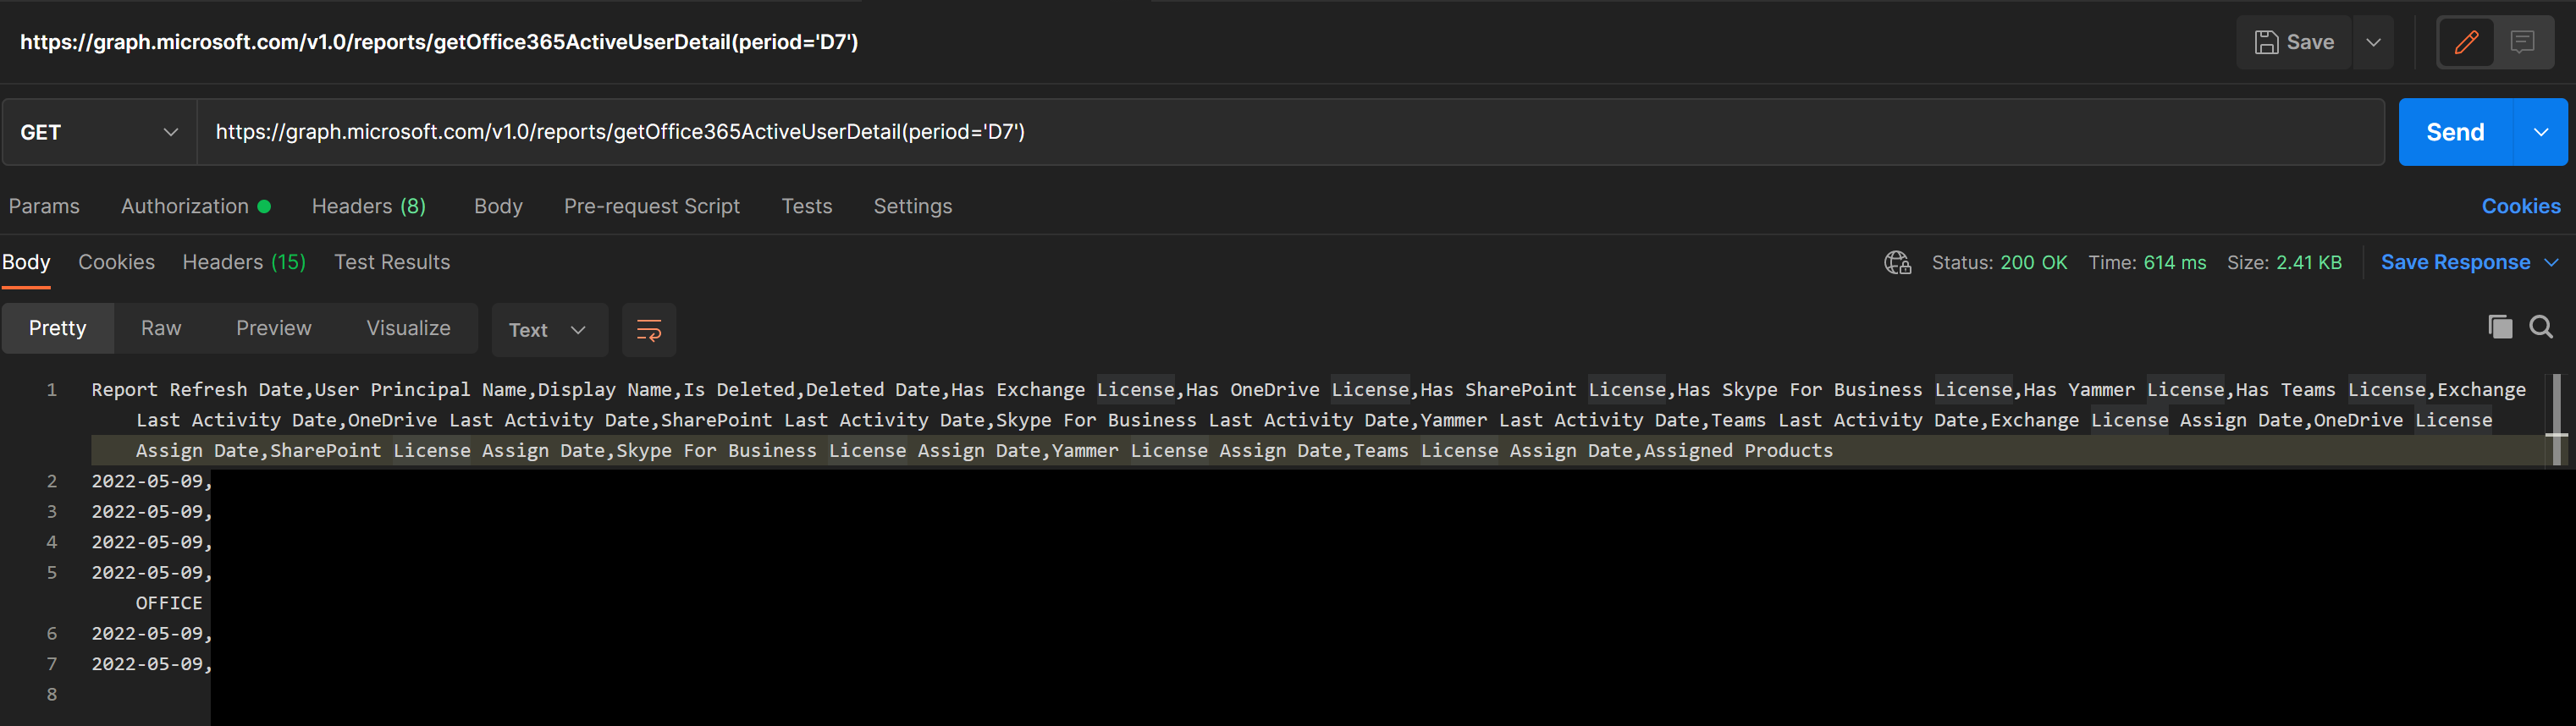This screenshot has width=2576, height=726.
Task: Select the Pretty view
Action: pyautogui.click(x=58, y=328)
